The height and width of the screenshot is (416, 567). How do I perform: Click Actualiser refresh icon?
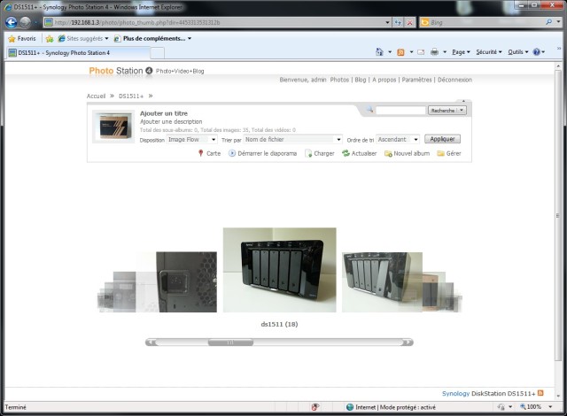pos(360,153)
